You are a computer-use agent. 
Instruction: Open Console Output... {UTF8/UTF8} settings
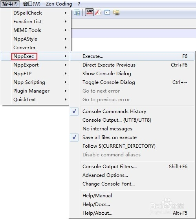[117, 120]
